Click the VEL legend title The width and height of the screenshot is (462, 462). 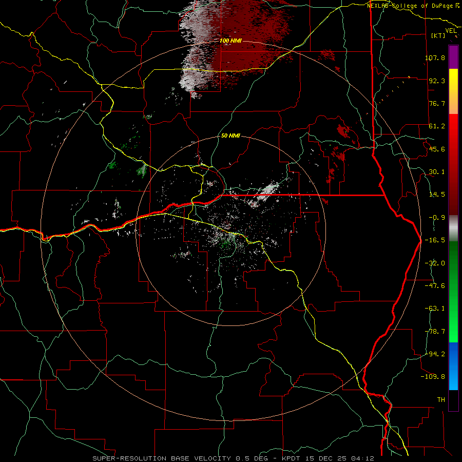(451, 31)
